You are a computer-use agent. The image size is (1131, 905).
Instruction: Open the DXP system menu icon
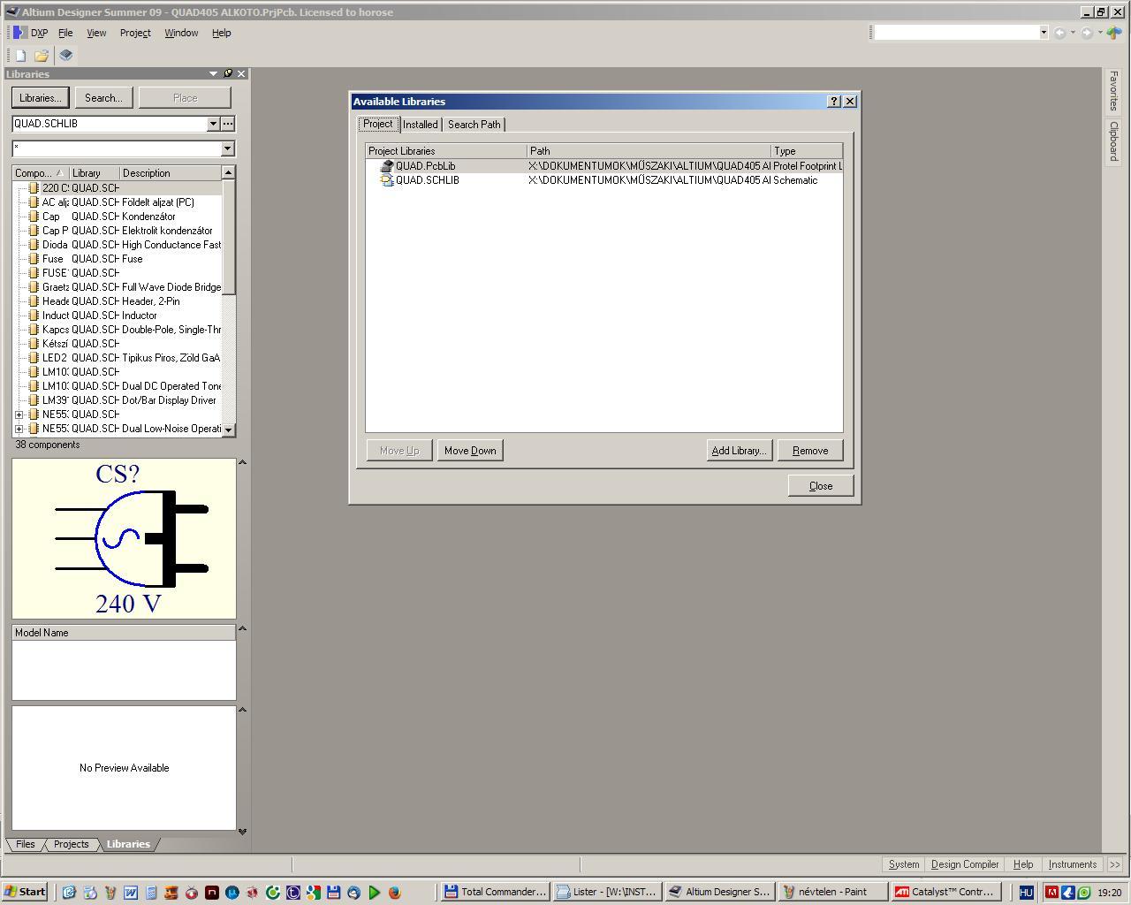(19, 33)
